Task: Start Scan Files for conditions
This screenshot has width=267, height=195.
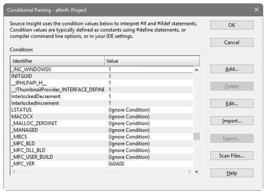Action: coord(231,156)
